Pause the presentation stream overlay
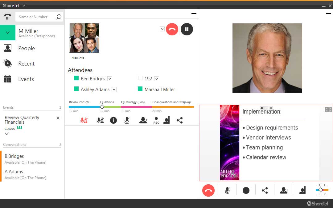 pyautogui.click(x=266, y=108)
